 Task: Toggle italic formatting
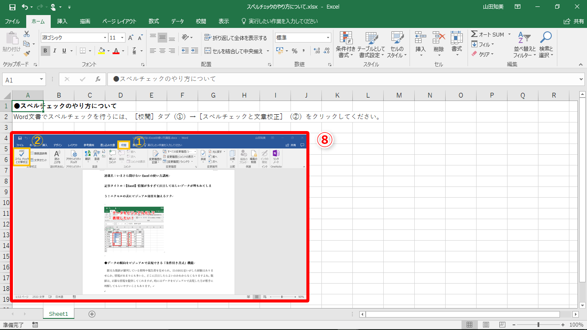[x=55, y=51]
